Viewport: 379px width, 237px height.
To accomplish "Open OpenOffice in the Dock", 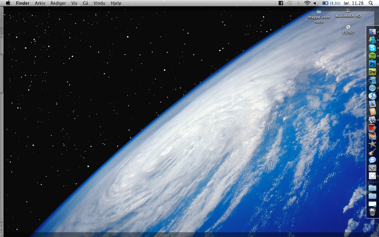I will 372,80.
